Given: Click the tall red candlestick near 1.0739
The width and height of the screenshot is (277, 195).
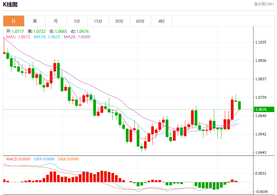Looking at the screenshot, I should coord(232,110).
